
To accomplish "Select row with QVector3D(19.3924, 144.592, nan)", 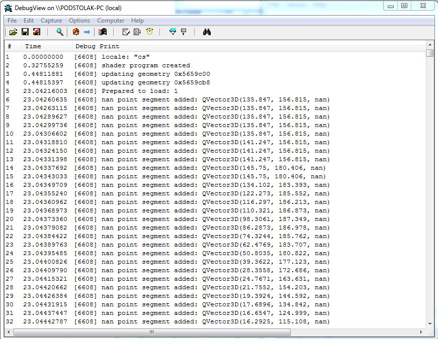I will (215, 296).
